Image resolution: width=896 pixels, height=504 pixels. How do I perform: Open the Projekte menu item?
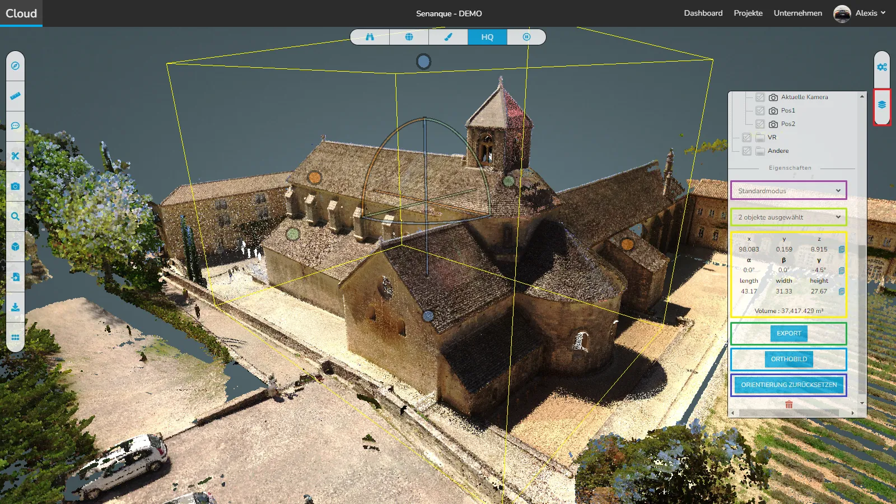pyautogui.click(x=748, y=13)
